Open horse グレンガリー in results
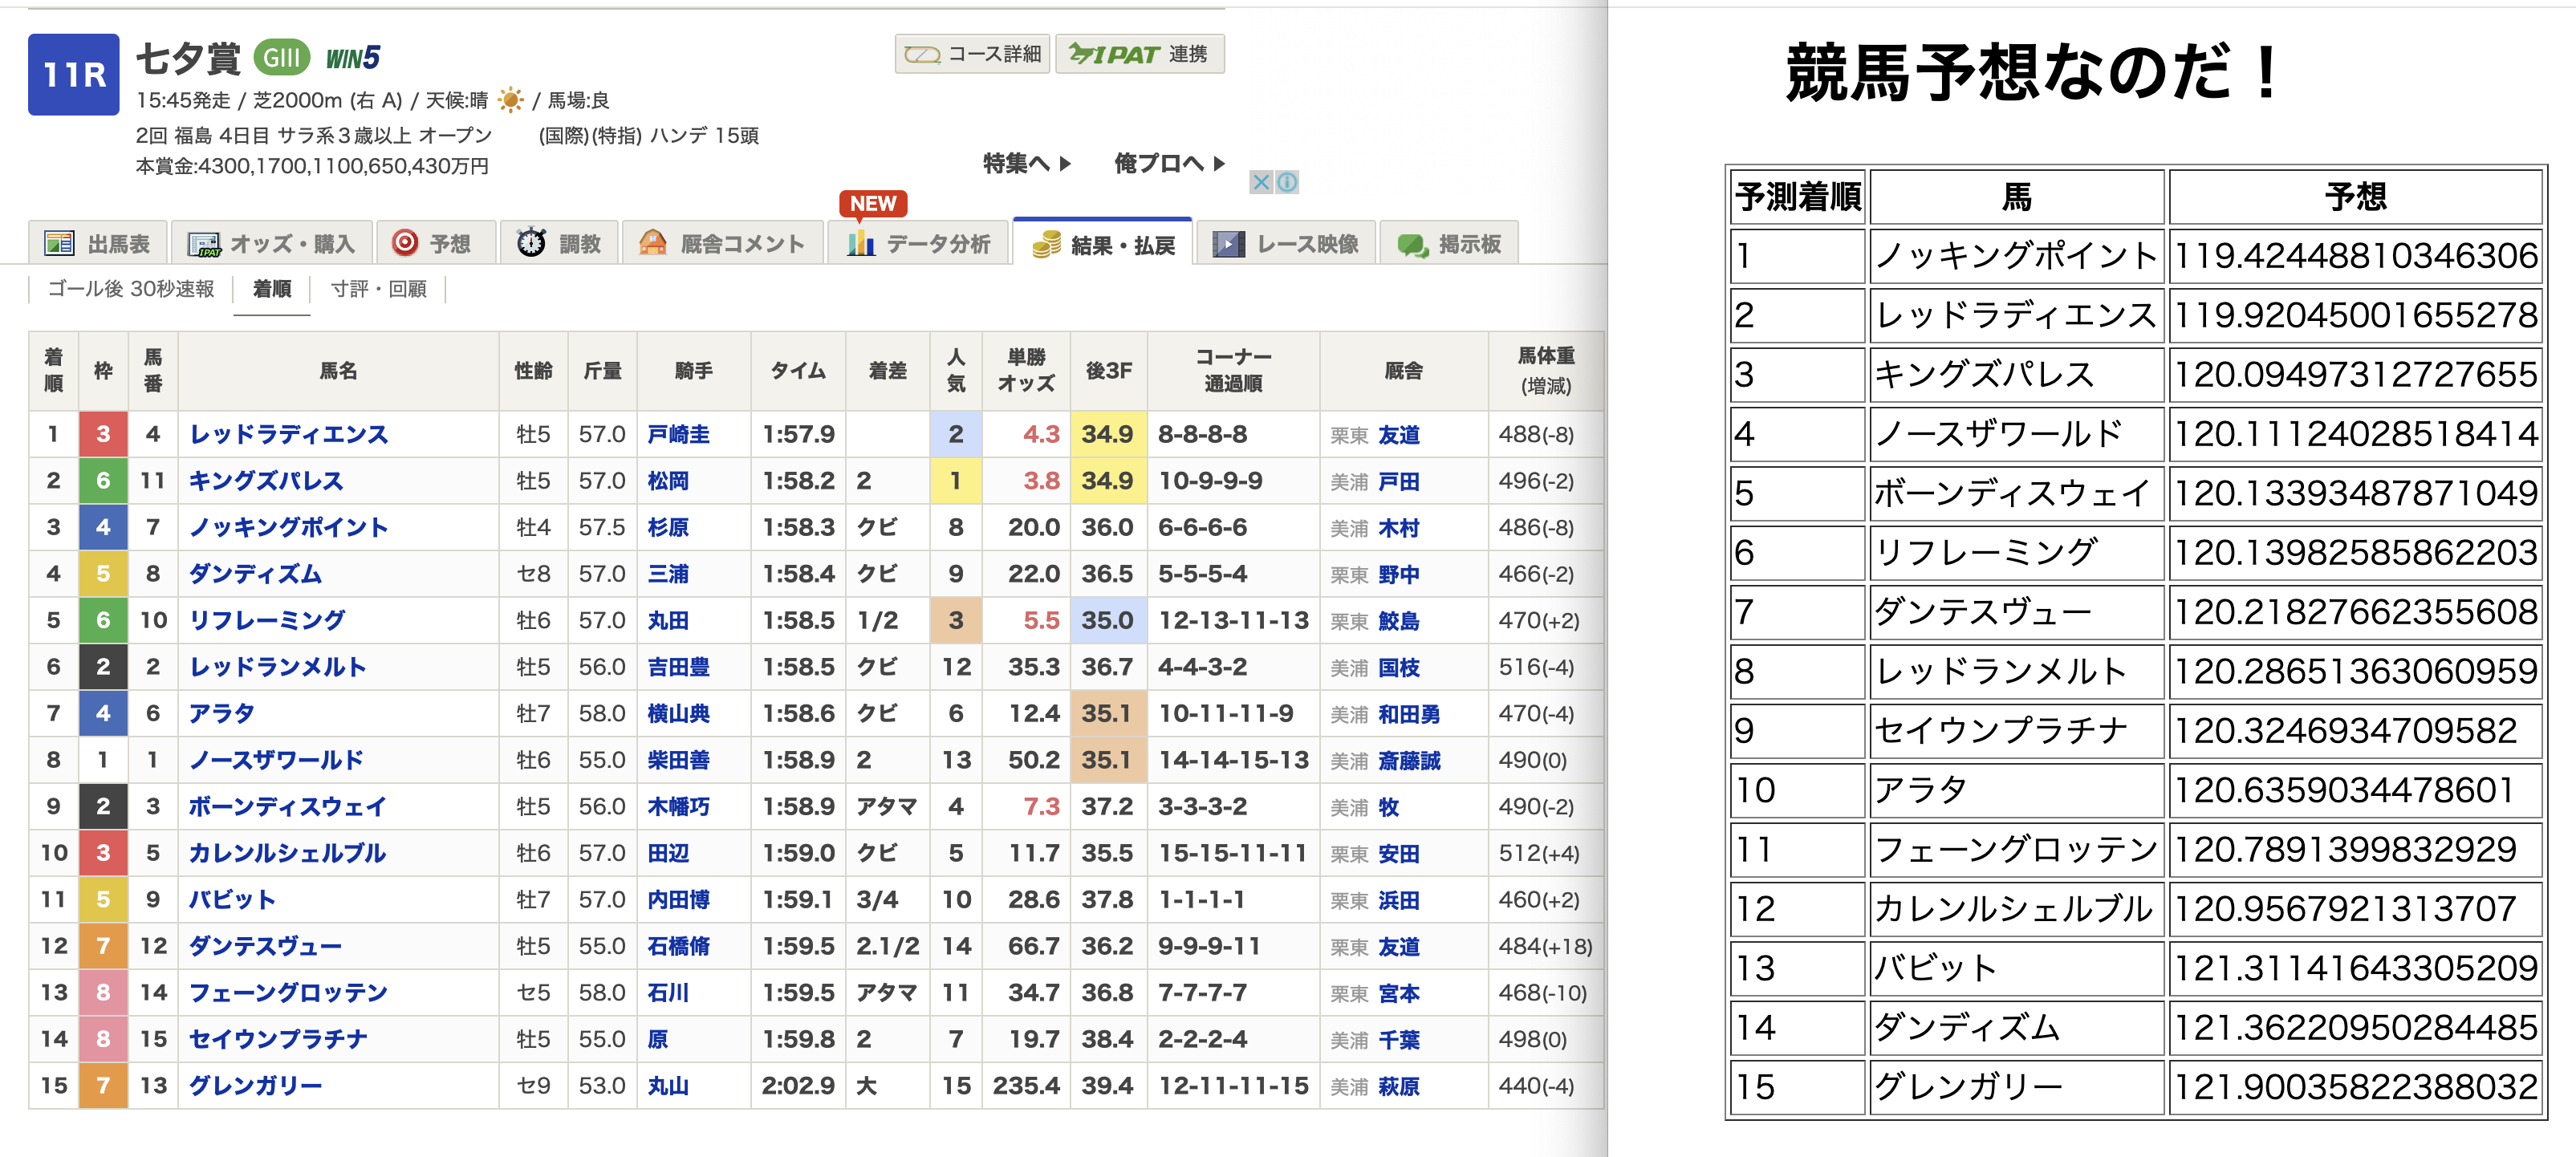Viewport: 2576px width, 1157px height. coord(255,1085)
